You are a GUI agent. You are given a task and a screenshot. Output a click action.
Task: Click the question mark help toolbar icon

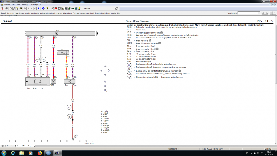click(x=47, y=8)
